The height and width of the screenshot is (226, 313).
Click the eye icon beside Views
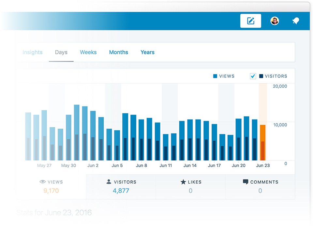point(42,182)
